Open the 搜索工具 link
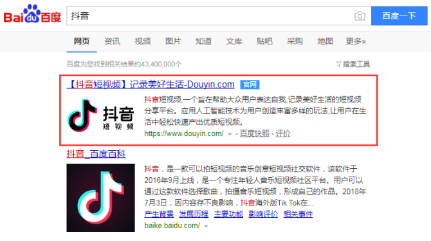The width and height of the screenshot is (431, 241). [356, 64]
